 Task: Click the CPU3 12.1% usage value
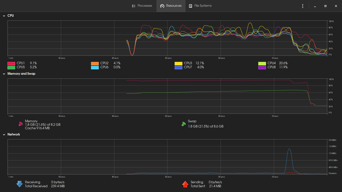pos(200,63)
